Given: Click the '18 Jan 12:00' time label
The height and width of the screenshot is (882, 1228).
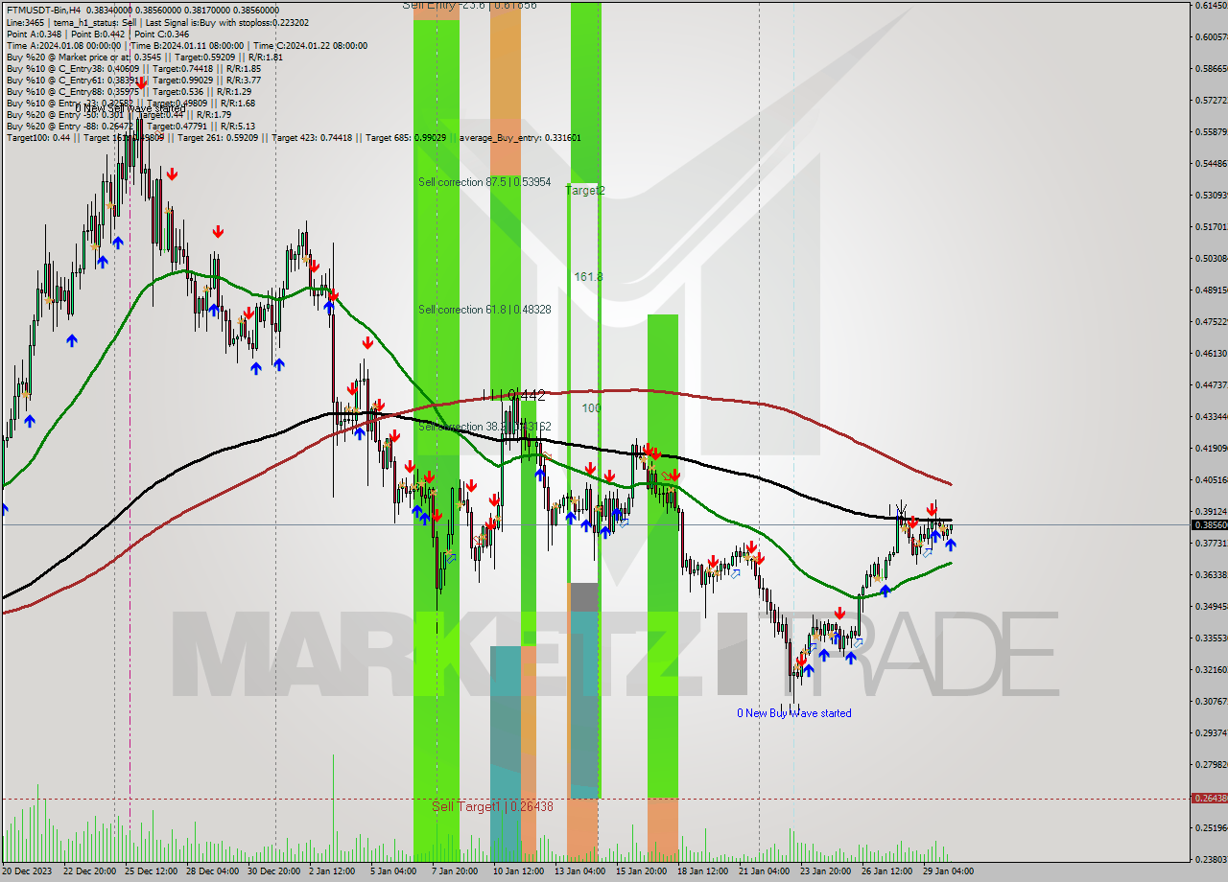Looking at the screenshot, I should coord(702,871).
